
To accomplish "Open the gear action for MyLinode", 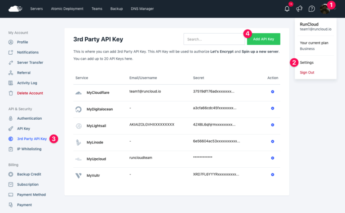I will point(272,141).
